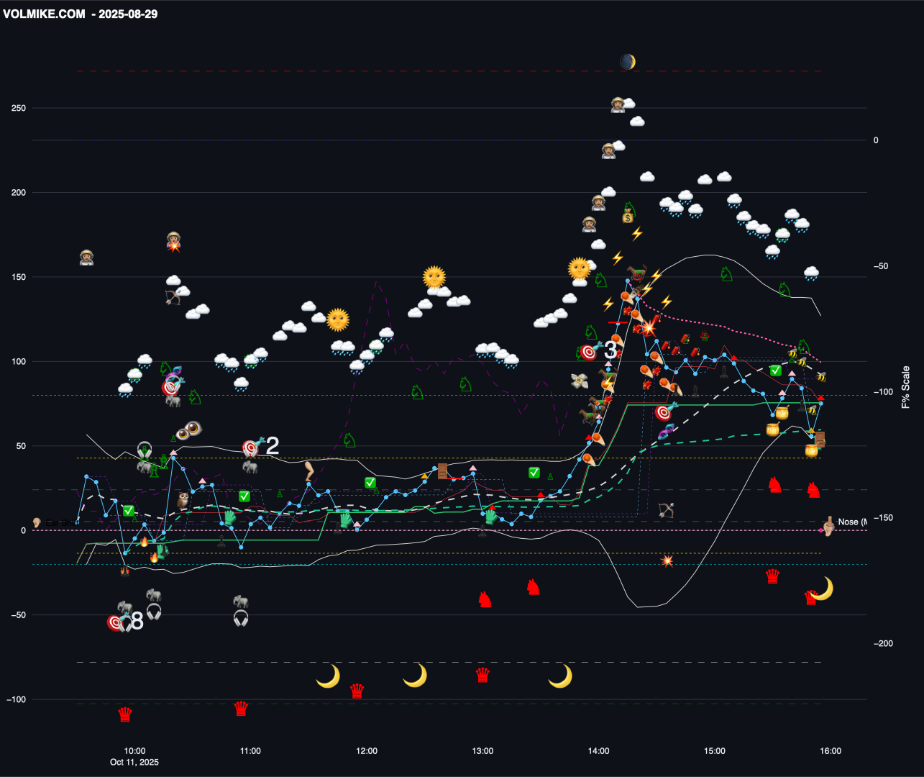Click the green check mark near 15:30

[776, 371]
